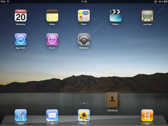Open the YouTube app
Viewport: 168px width, 126px height.
pos(147,16)
